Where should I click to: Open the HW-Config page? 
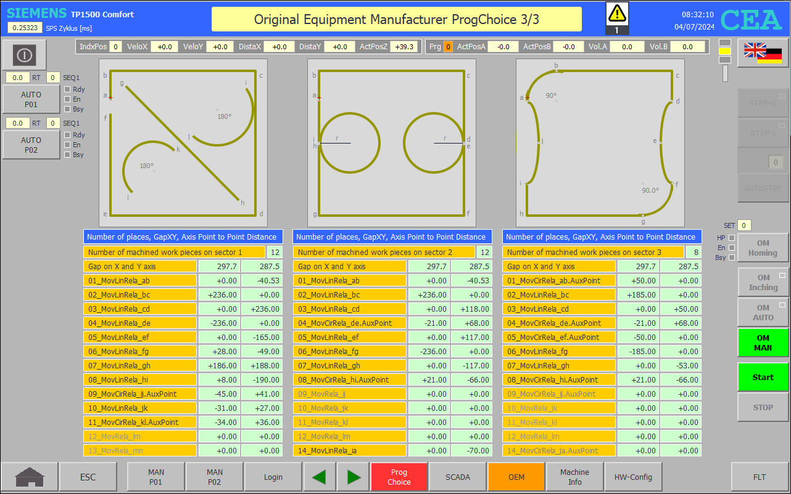coord(633,477)
